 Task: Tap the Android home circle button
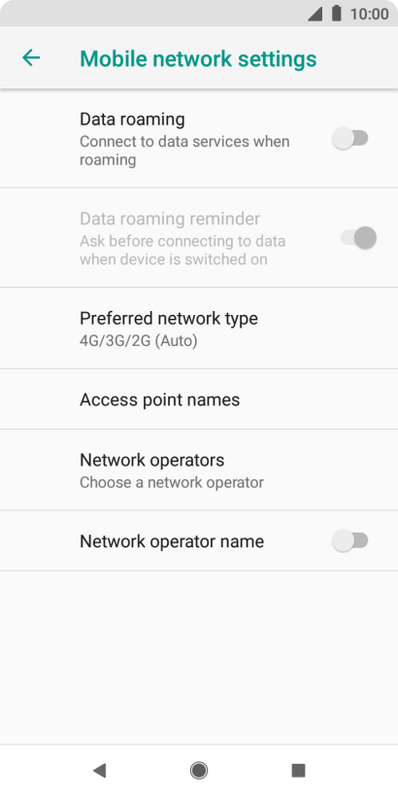[198, 771]
